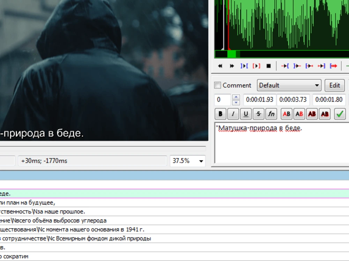Click the Edit style button
Image resolution: width=349 pixels, height=261 pixels.
[335, 85]
